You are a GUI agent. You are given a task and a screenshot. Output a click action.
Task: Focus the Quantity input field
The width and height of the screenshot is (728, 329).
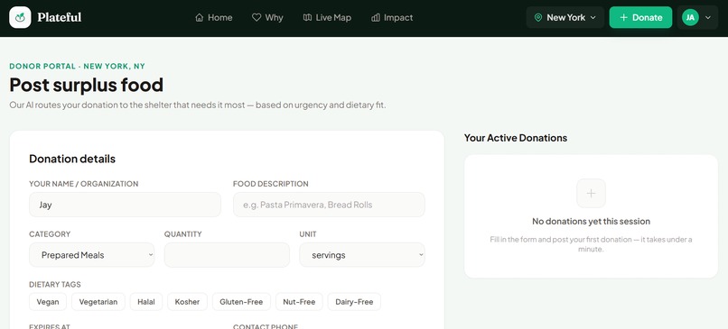coord(227,255)
